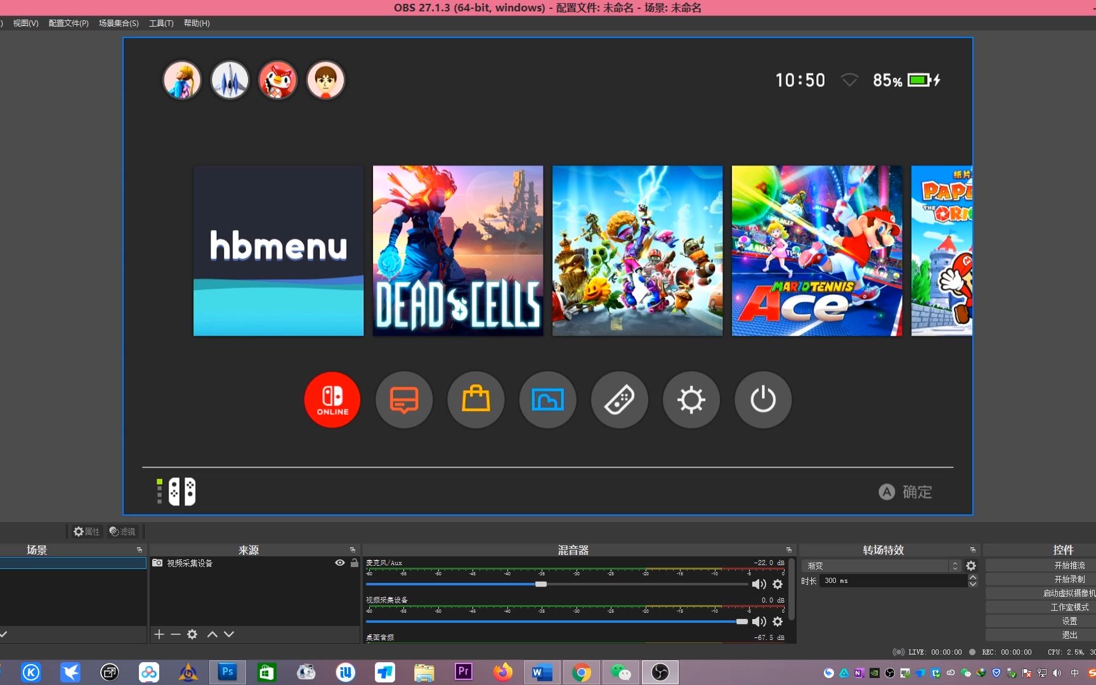Screen dimensions: 1096x685
Task: Open Word from the taskbar
Action: click(x=542, y=672)
